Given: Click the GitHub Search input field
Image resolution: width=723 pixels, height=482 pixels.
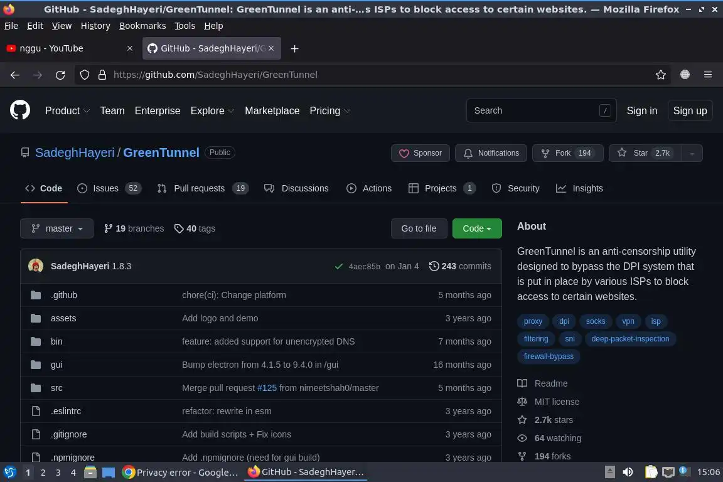Looking at the screenshot, I should pyautogui.click(x=542, y=110).
